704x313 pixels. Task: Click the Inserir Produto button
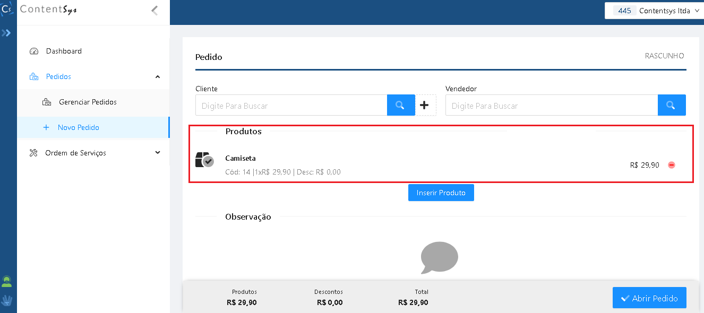(441, 193)
